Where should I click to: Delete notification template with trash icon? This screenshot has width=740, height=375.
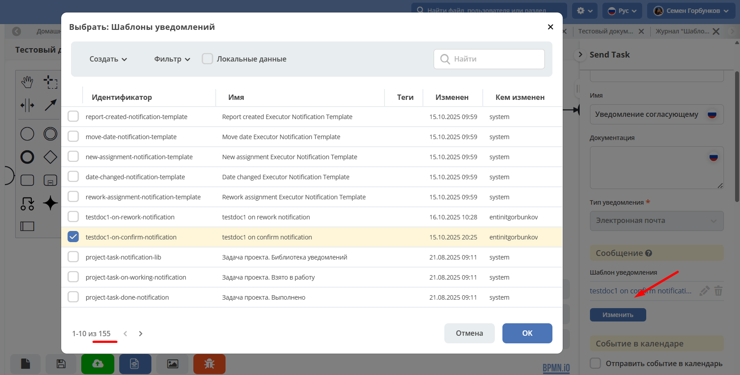click(x=718, y=291)
